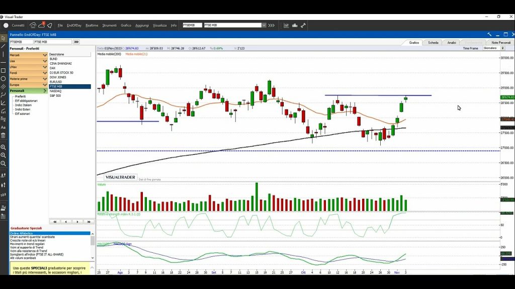
Task: Switch to the Scheda tab
Action: 433,43
